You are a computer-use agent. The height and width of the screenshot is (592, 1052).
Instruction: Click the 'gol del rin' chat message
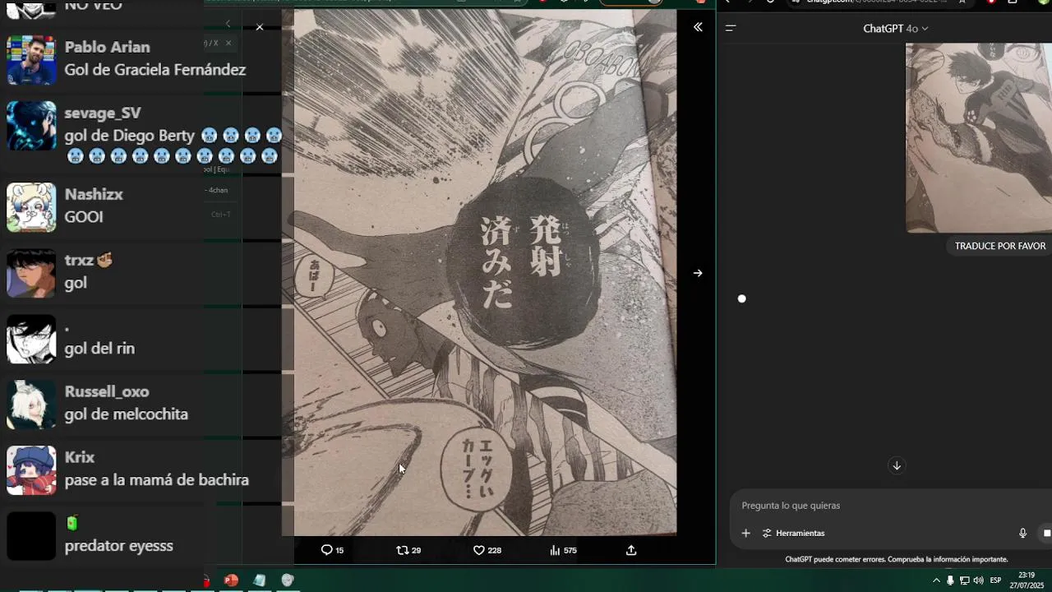[99, 348]
